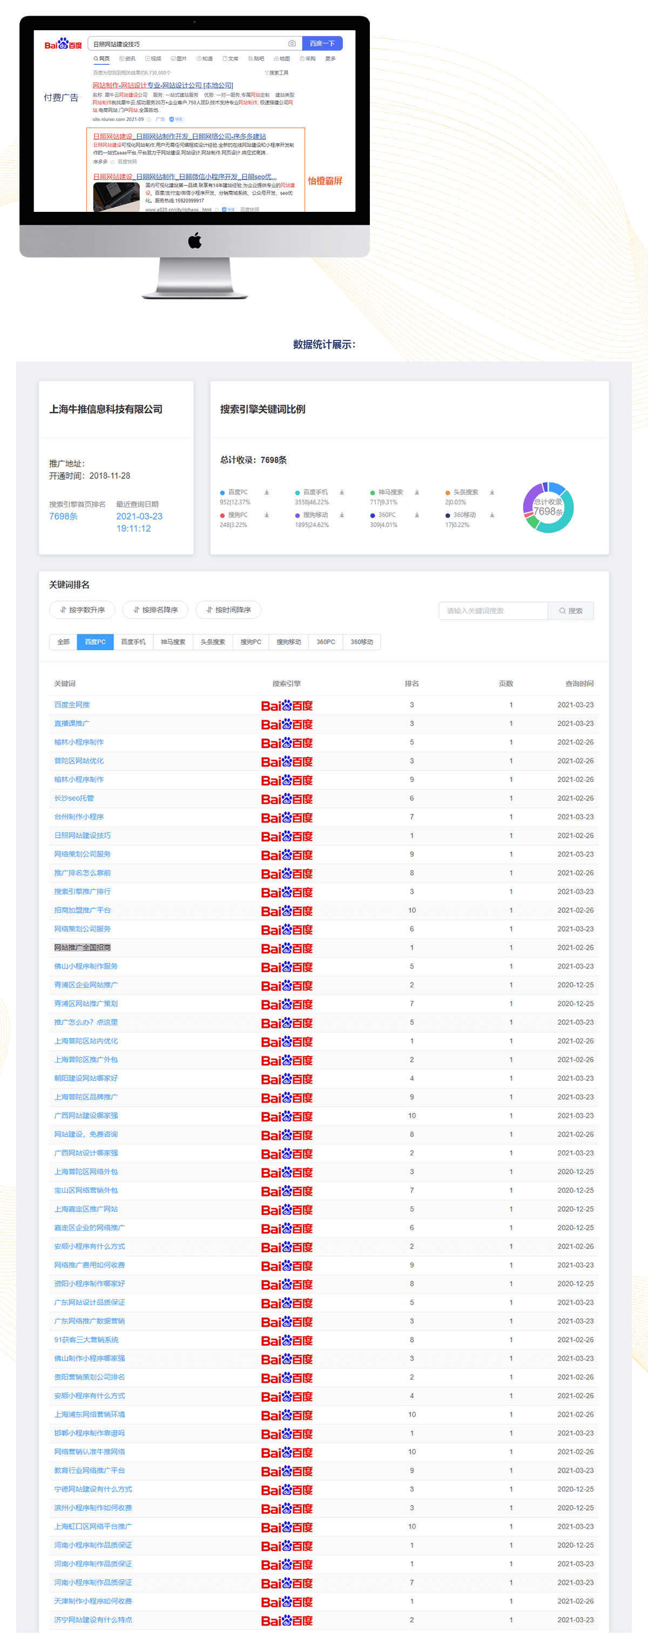Click the Baidu logo in the 百度全网推 row
The height and width of the screenshot is (1644, 648).
pyautogui.click(x=287, y=705)
